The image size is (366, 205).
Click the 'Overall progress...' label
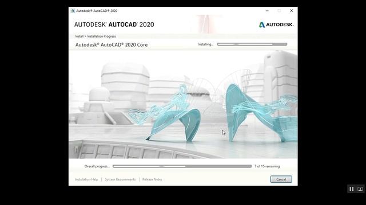[x=97, y=166]
